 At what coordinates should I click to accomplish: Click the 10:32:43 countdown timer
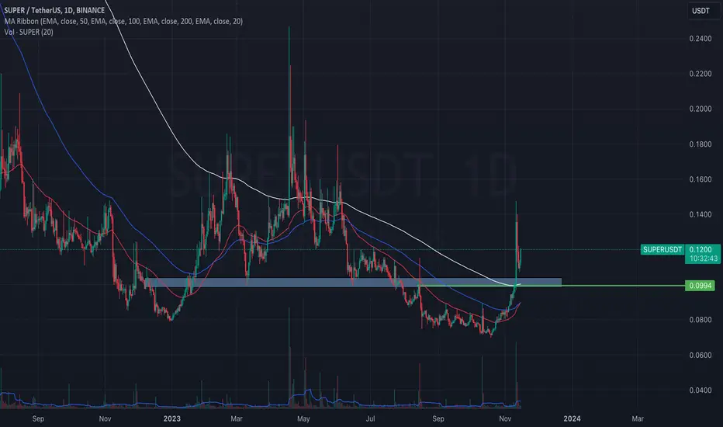point(703,259)
